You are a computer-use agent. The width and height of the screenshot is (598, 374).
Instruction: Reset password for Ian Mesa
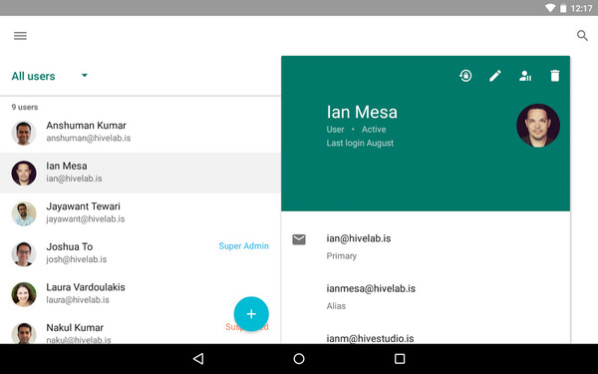point(465,76)
